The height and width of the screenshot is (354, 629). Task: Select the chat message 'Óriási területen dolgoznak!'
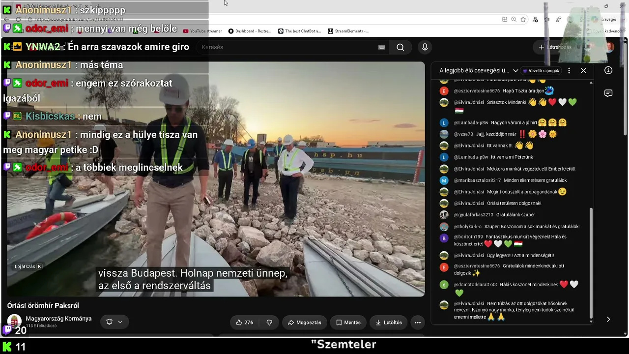coord(514,204)
